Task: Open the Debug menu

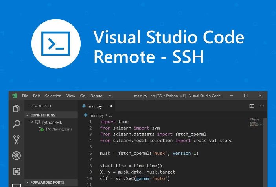Action: click(96, 96)
